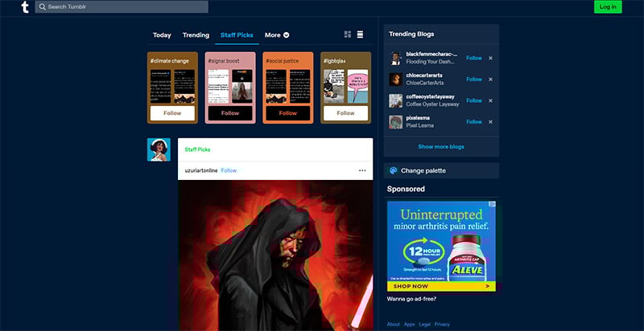This screenshot has height=331, width=644.
Task: Follow coffeeoysterlayaway trending blog
Action: pos(474,100)
